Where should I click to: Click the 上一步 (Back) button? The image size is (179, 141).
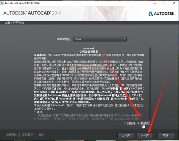[126, 135]
